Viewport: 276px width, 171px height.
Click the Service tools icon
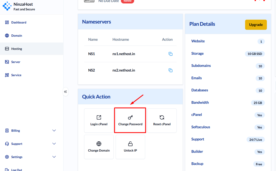(x=7, y=75)
